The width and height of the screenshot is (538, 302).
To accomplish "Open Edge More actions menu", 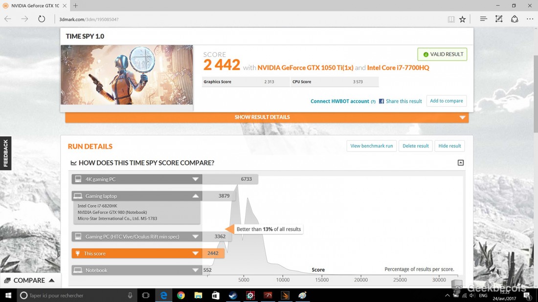I will coord(530,19).
